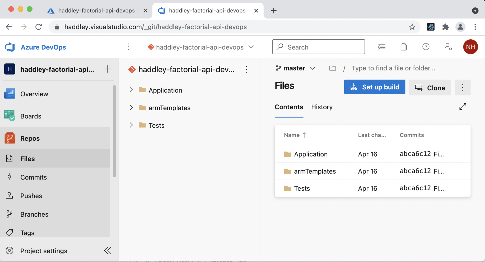Expand the armTemplates folder in tree
485x262 pixels.
(131, 108)
